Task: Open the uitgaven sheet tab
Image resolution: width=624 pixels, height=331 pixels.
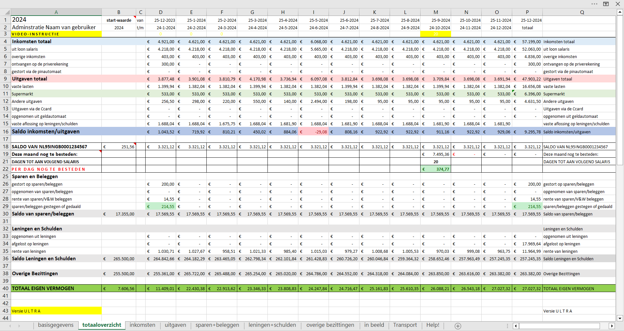Action: coord(175,325)
